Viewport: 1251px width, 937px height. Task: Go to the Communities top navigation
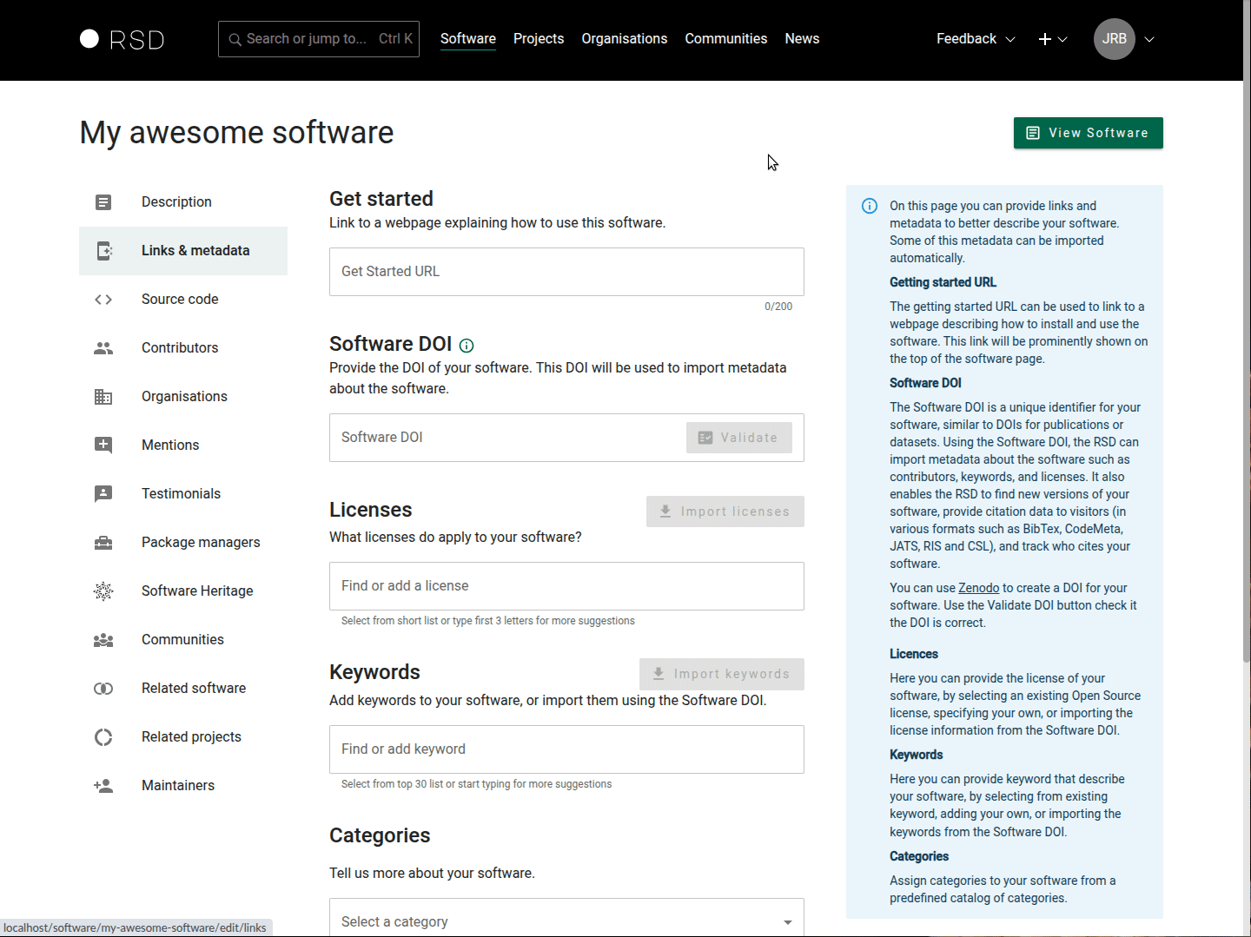click(x=725, y=39)
